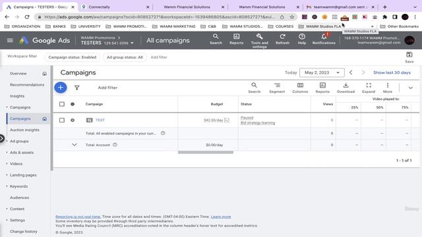Click the edit budget icon for TEST
Screen dimensions: 422x237
coord(227,120)
